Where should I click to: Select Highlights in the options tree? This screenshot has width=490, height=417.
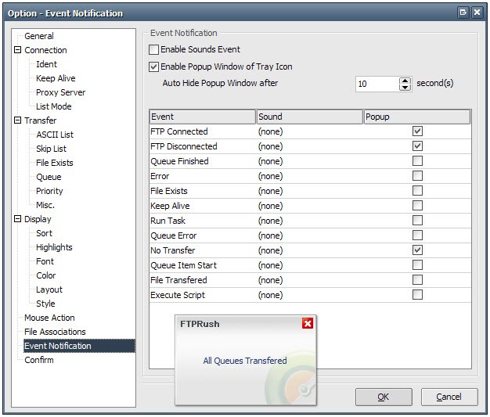54,247
